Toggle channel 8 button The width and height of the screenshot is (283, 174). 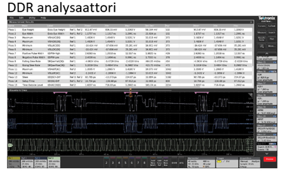point(144,162)
